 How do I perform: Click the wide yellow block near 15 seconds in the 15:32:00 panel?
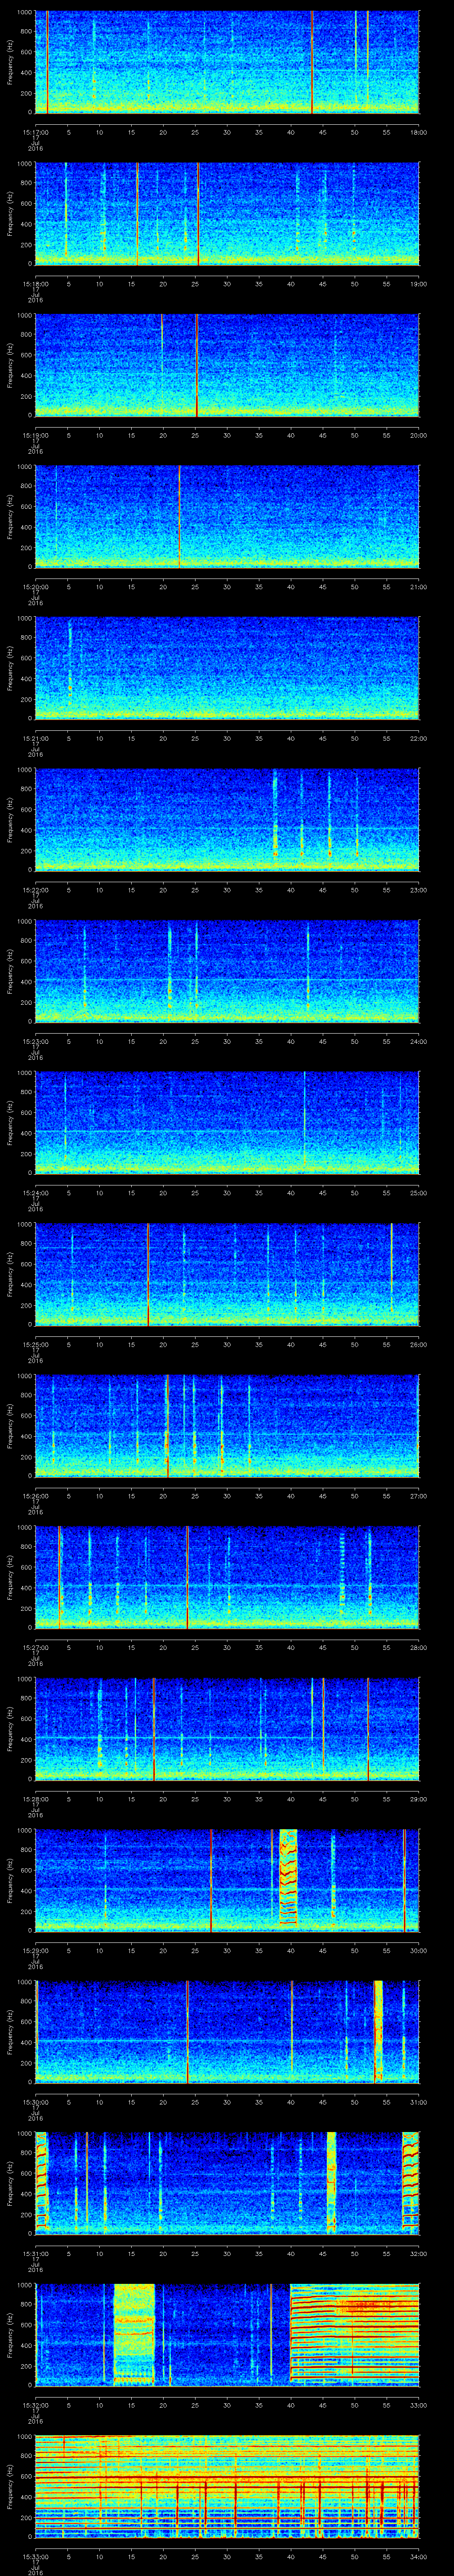(135, 2334)
